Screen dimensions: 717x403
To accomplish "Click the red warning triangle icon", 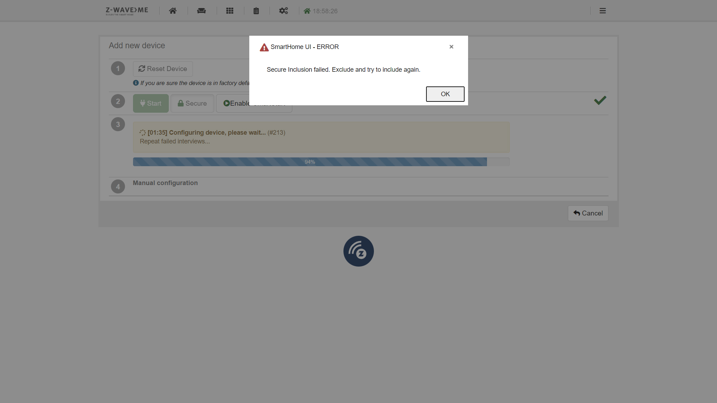I will point(264,48).
